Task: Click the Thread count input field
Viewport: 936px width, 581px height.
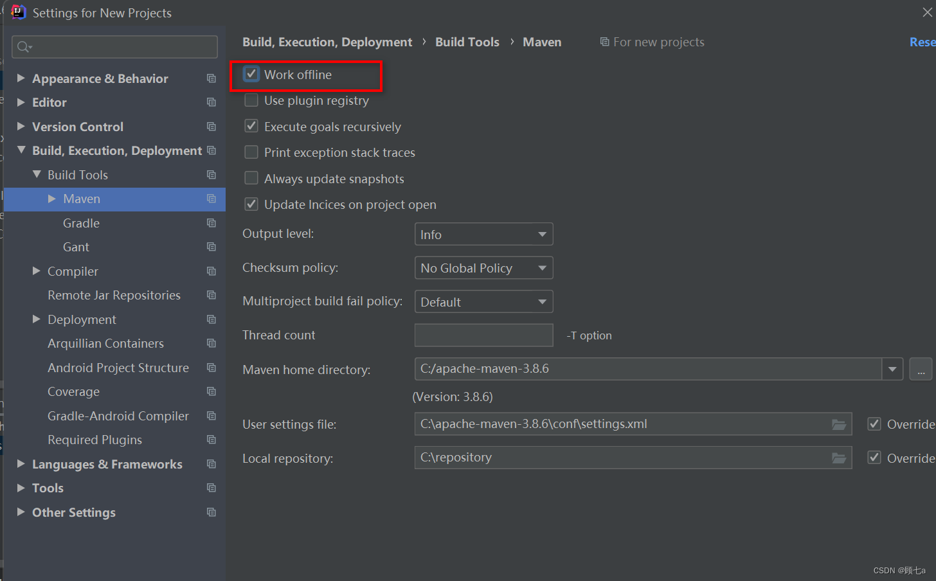Action: 483,335
